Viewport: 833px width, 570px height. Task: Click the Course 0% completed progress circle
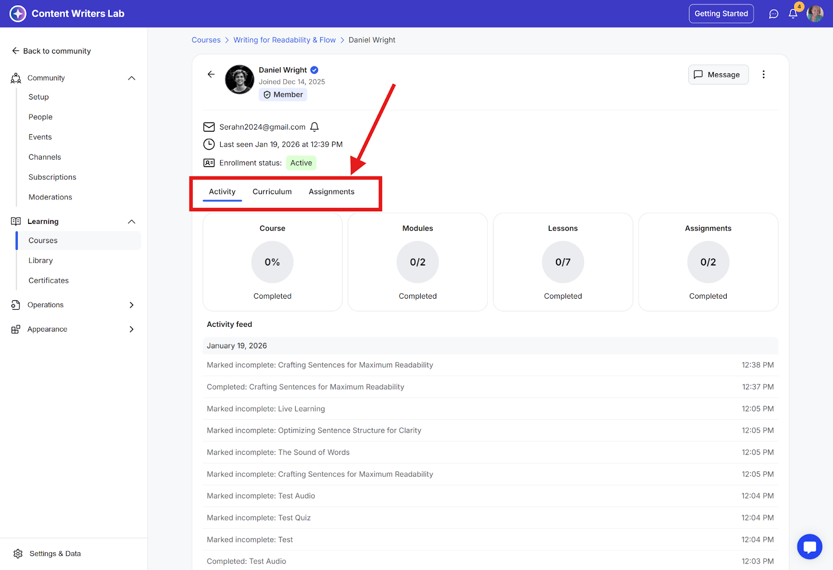(x=272, y=262)
